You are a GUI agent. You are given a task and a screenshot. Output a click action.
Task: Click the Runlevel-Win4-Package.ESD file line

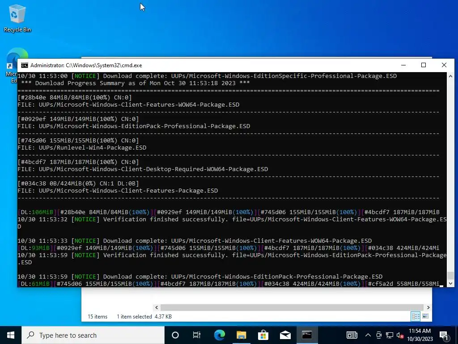[82, 148]
